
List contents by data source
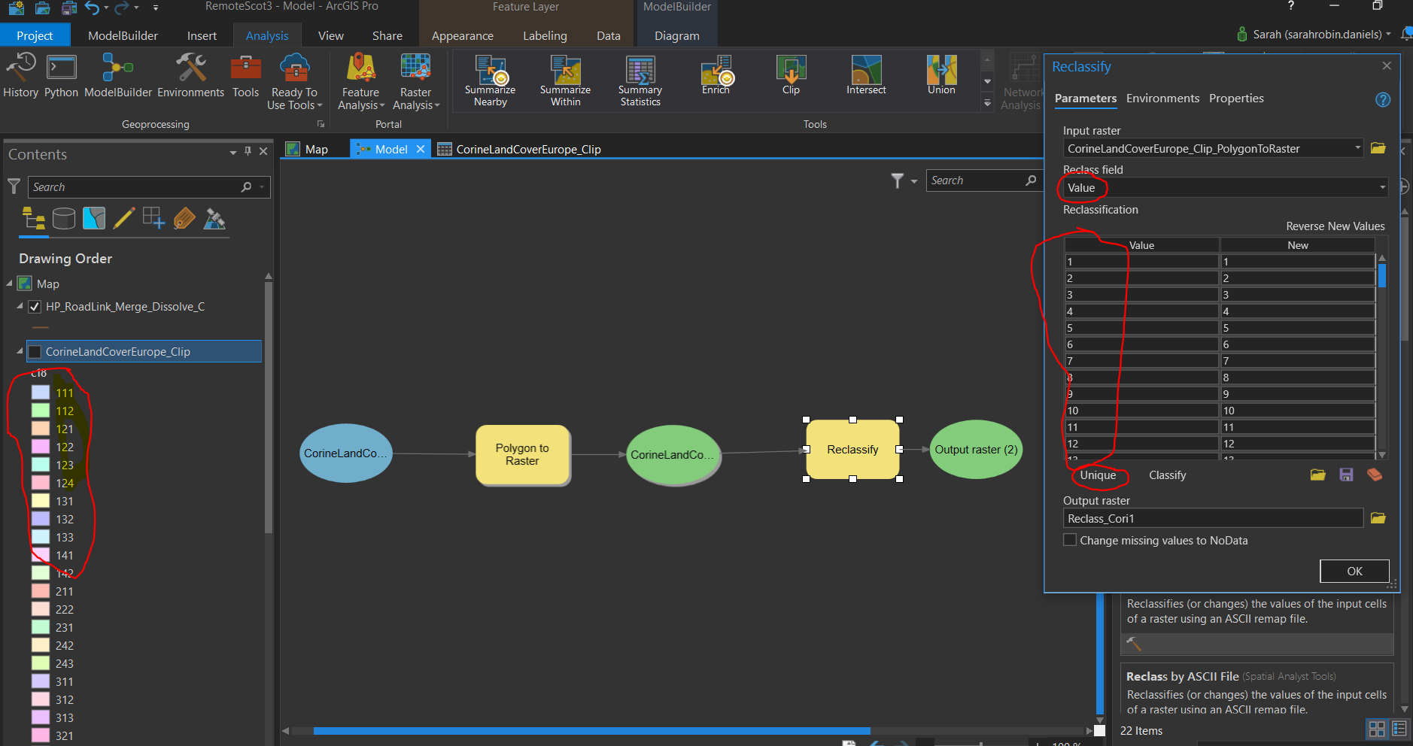pyautogui.click(x=64, y=219)
